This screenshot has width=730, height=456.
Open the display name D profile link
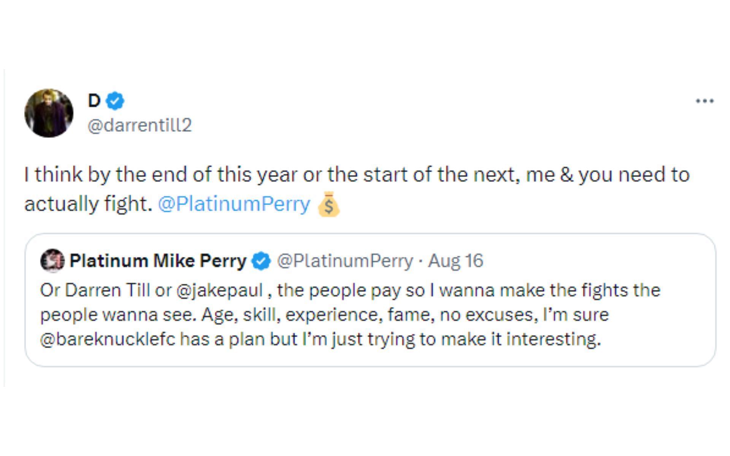coord(94,101)
